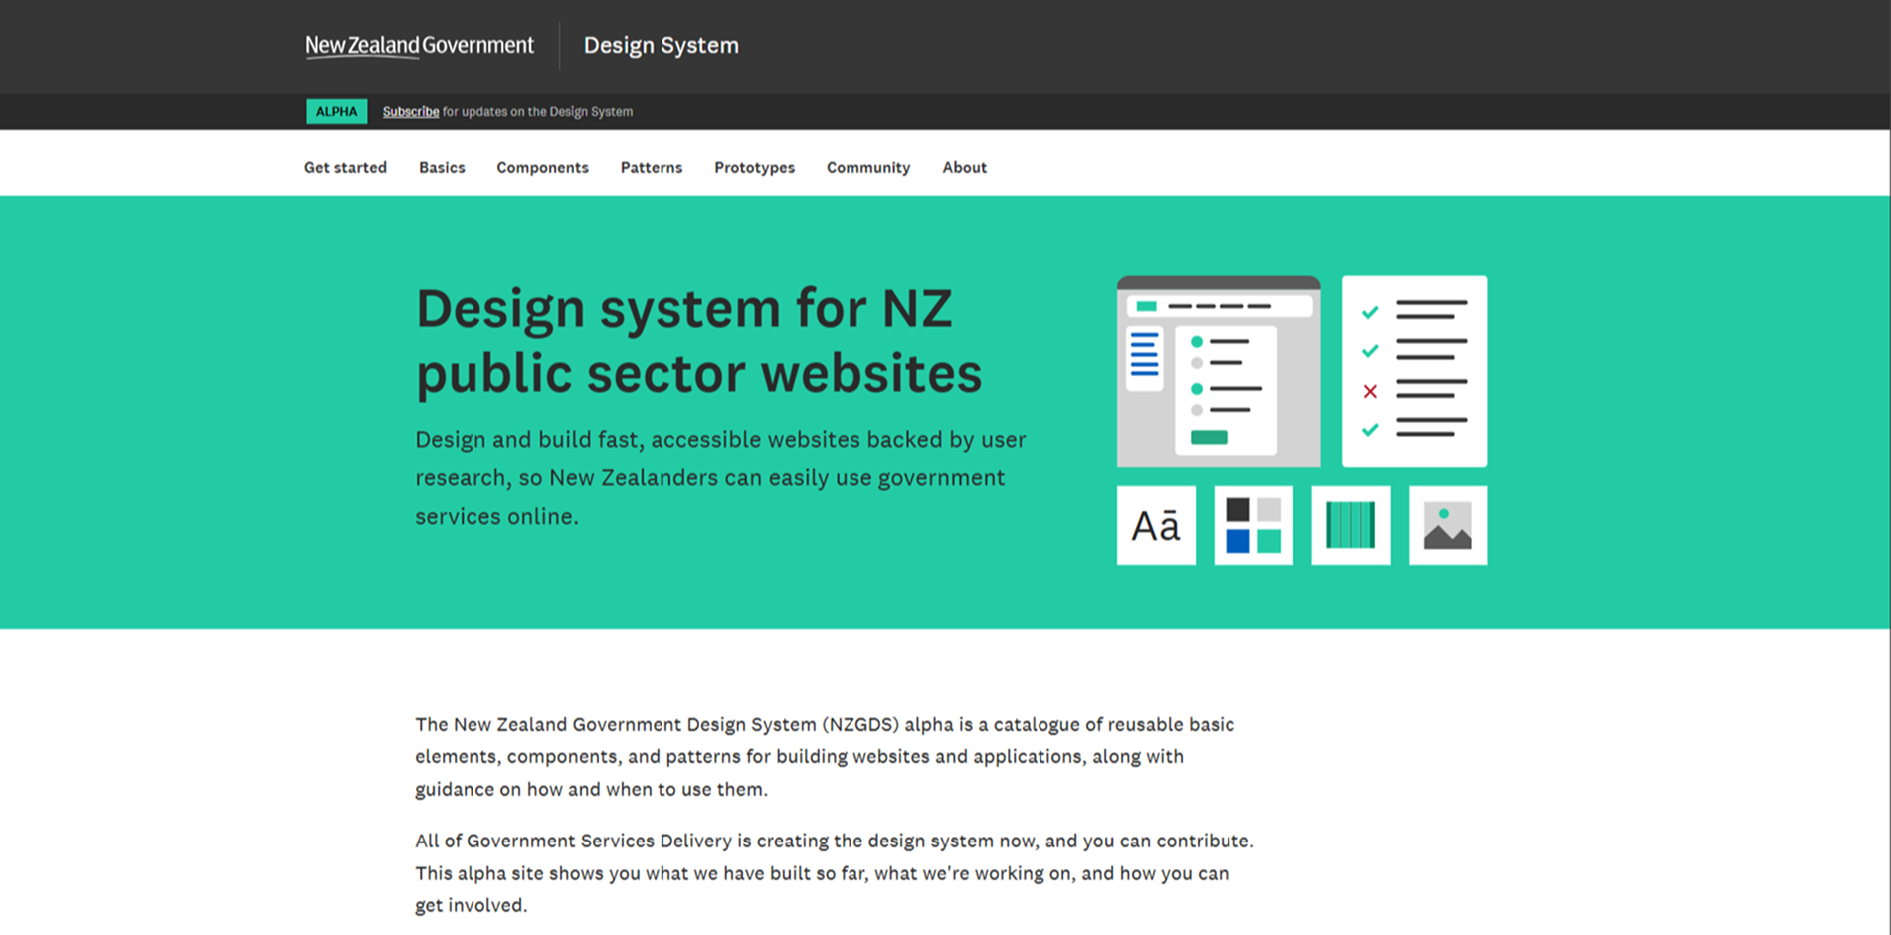Open the Prototypes navigation item
Viewport: 1891px width, 935px height.
tap(755, 167)
